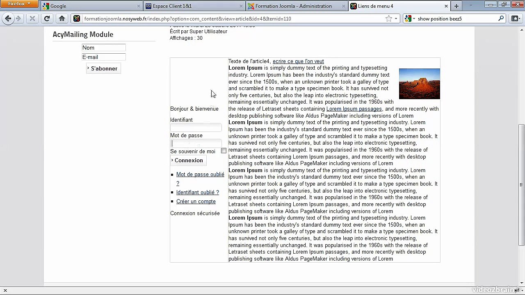Close the find bar with bottom-left X

pyautogui.click(x=5, y=290)
